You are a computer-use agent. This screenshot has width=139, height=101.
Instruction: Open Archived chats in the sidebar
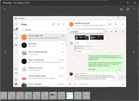16,74
